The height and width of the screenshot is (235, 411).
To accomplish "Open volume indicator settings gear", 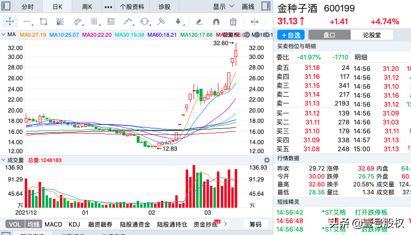I will (x=267, y=160).
